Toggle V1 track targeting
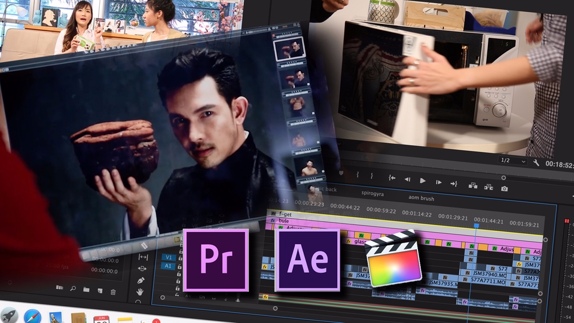This screenshot has height=323, width=574. (169, 257)
